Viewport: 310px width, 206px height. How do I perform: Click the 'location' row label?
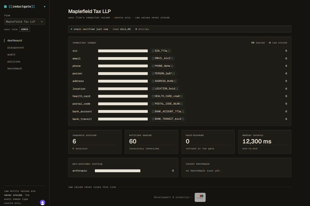pos(79,89)
